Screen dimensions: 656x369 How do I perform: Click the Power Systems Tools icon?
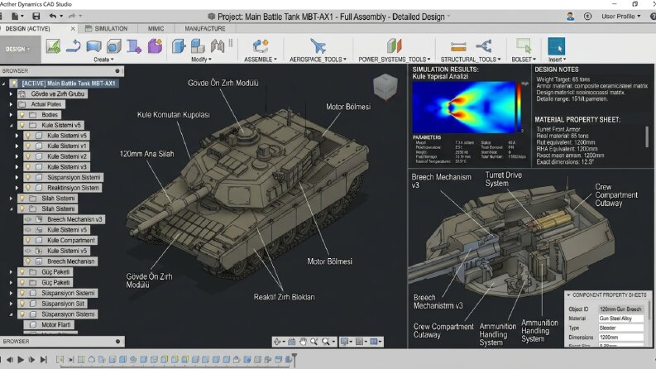click(x=394, y=46)
